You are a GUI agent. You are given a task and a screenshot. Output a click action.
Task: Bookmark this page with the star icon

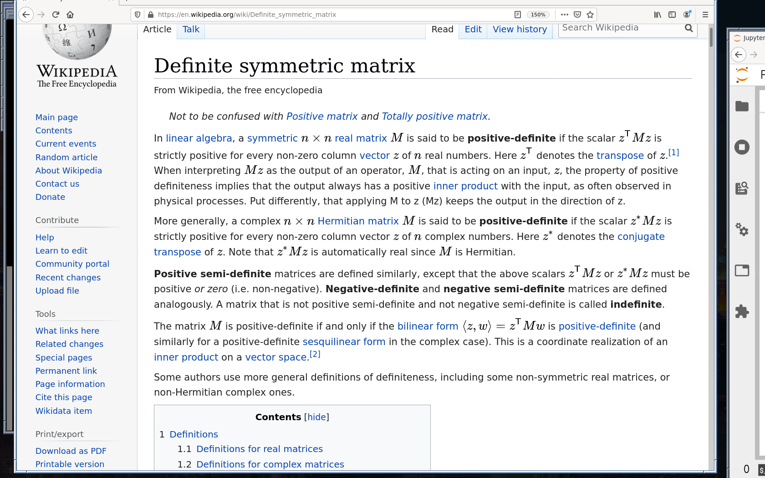[x=590, y=15]
